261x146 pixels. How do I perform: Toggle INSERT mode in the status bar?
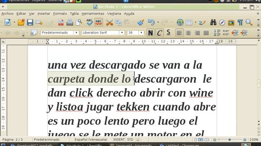(119, 140)
